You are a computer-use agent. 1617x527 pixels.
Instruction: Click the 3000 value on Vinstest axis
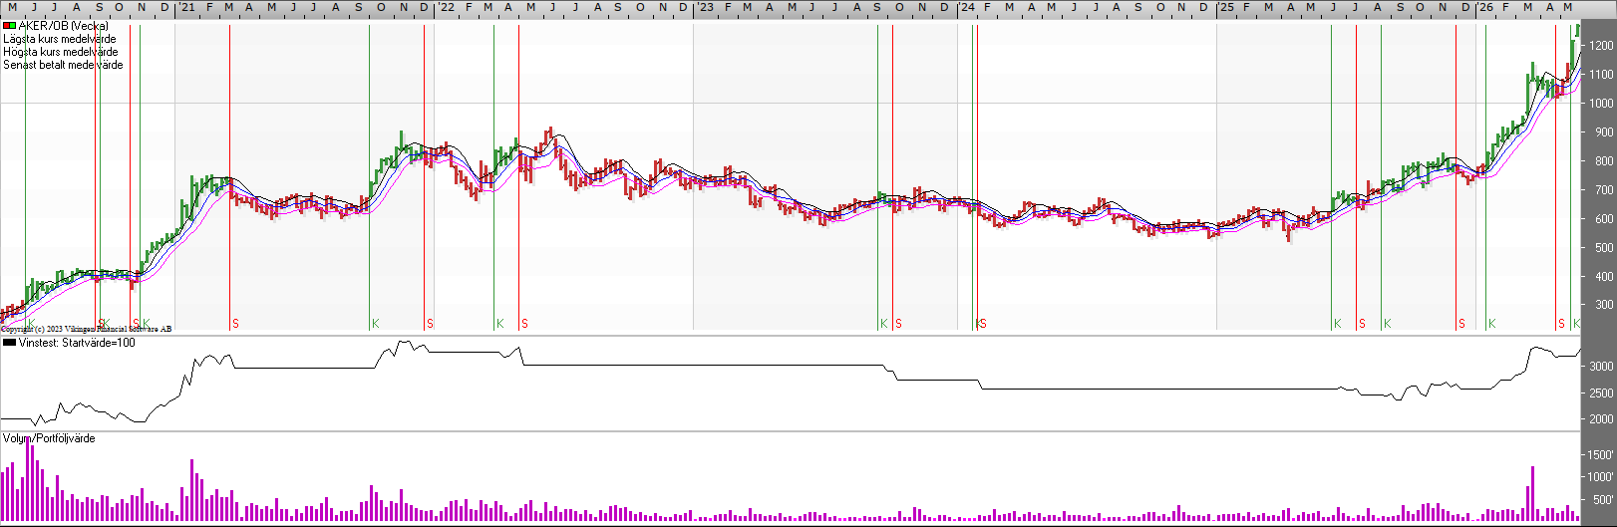coord(1601,367)
